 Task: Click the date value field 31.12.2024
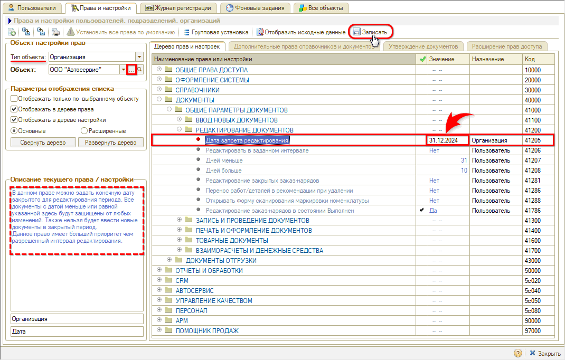coord(448,140)
